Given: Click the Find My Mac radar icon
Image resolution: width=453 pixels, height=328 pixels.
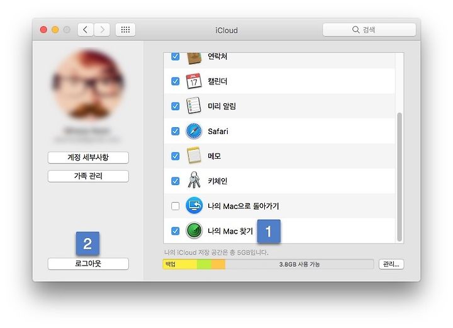Looking at the screenshot, I should [194, 230].
